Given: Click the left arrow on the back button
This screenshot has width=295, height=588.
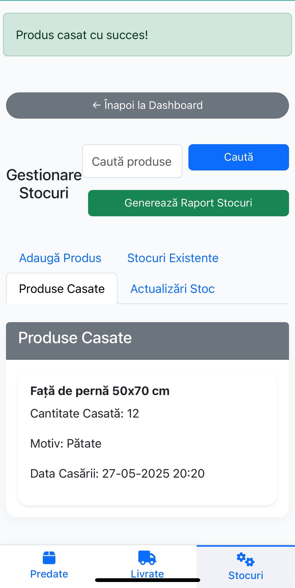Looking at the screenshot, I should (x=96, y=105).
